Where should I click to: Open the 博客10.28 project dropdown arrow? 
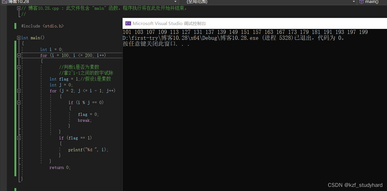coord(175,2)
